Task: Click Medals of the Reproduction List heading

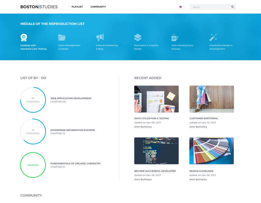Action: [x=53, y=24]
